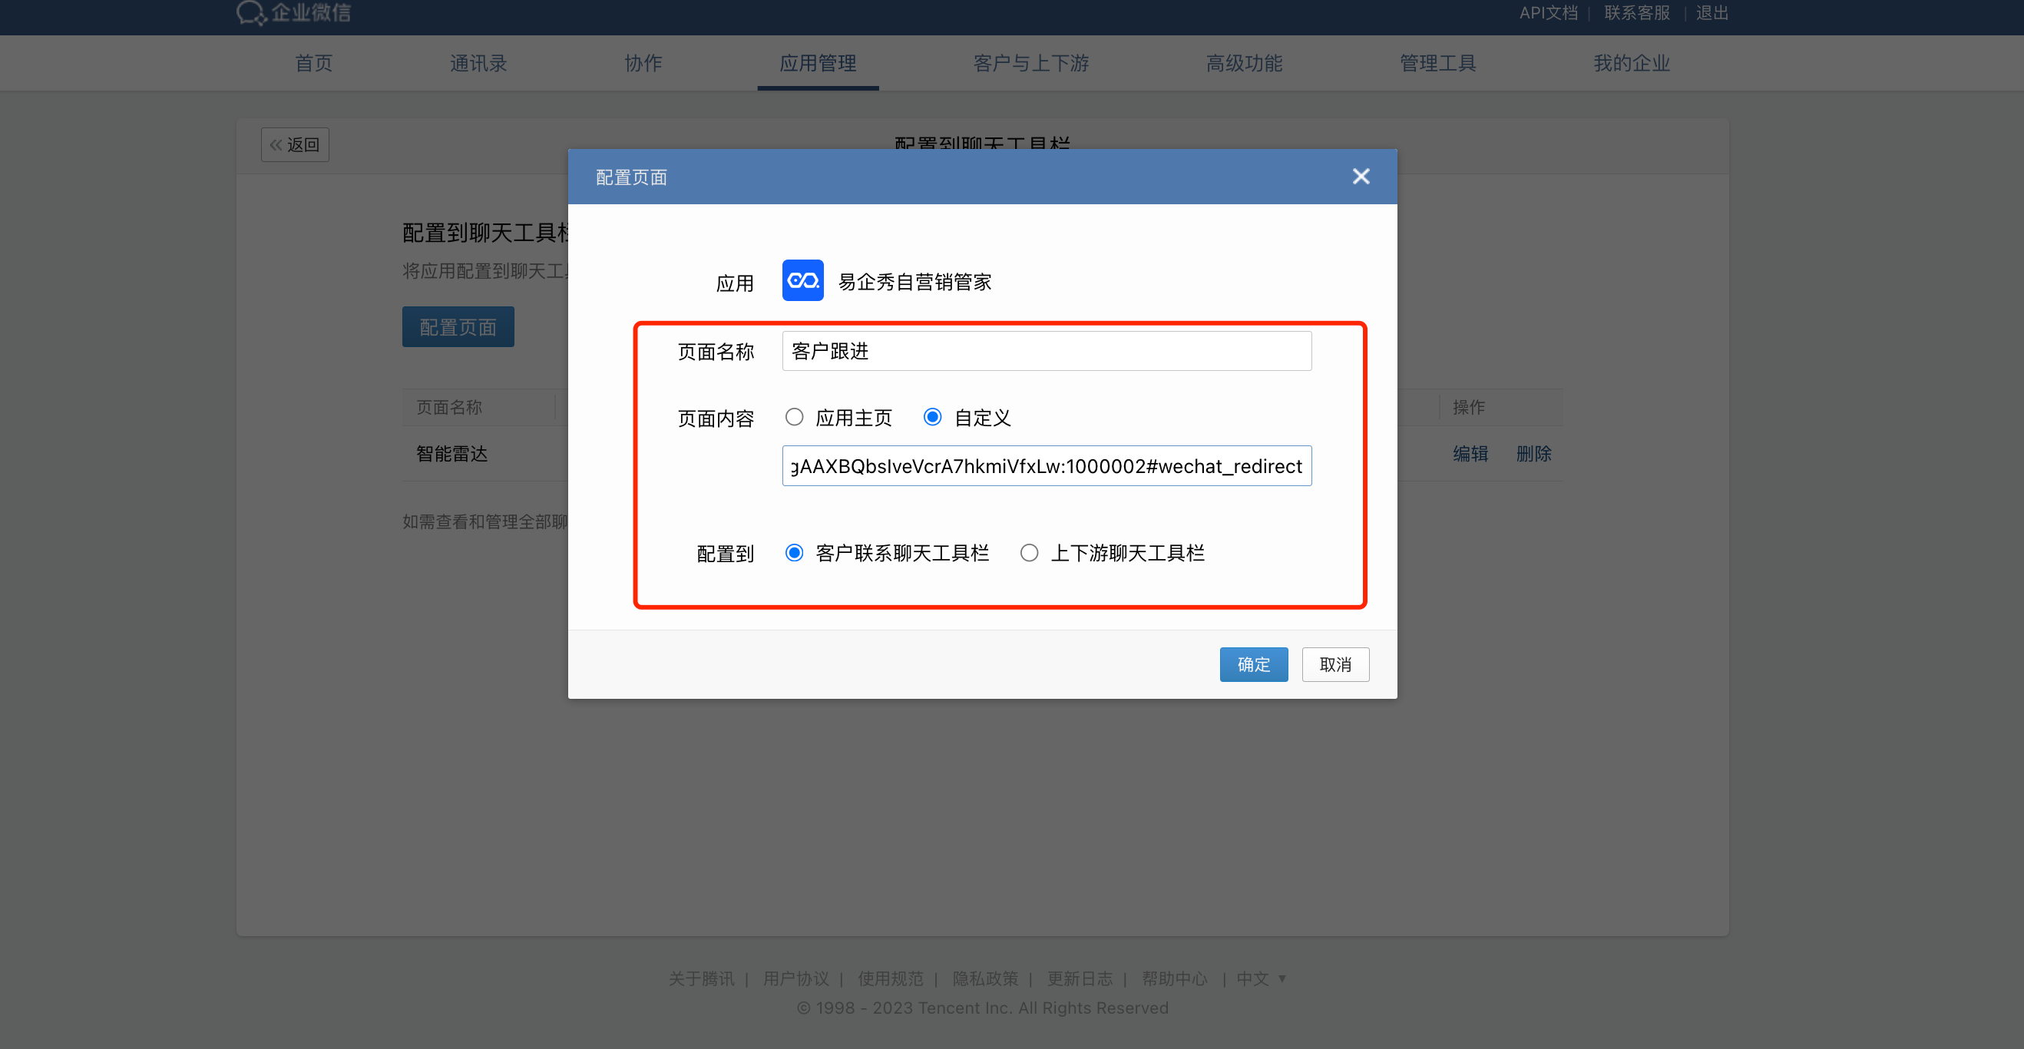Close the 配置页面 dialog with X icon
Viewport: 2024px width, 1049px height.
(x=1360, y=177)
